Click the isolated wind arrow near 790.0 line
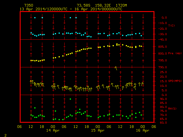Viewport: 183px width, 137px height. [116, 68]
